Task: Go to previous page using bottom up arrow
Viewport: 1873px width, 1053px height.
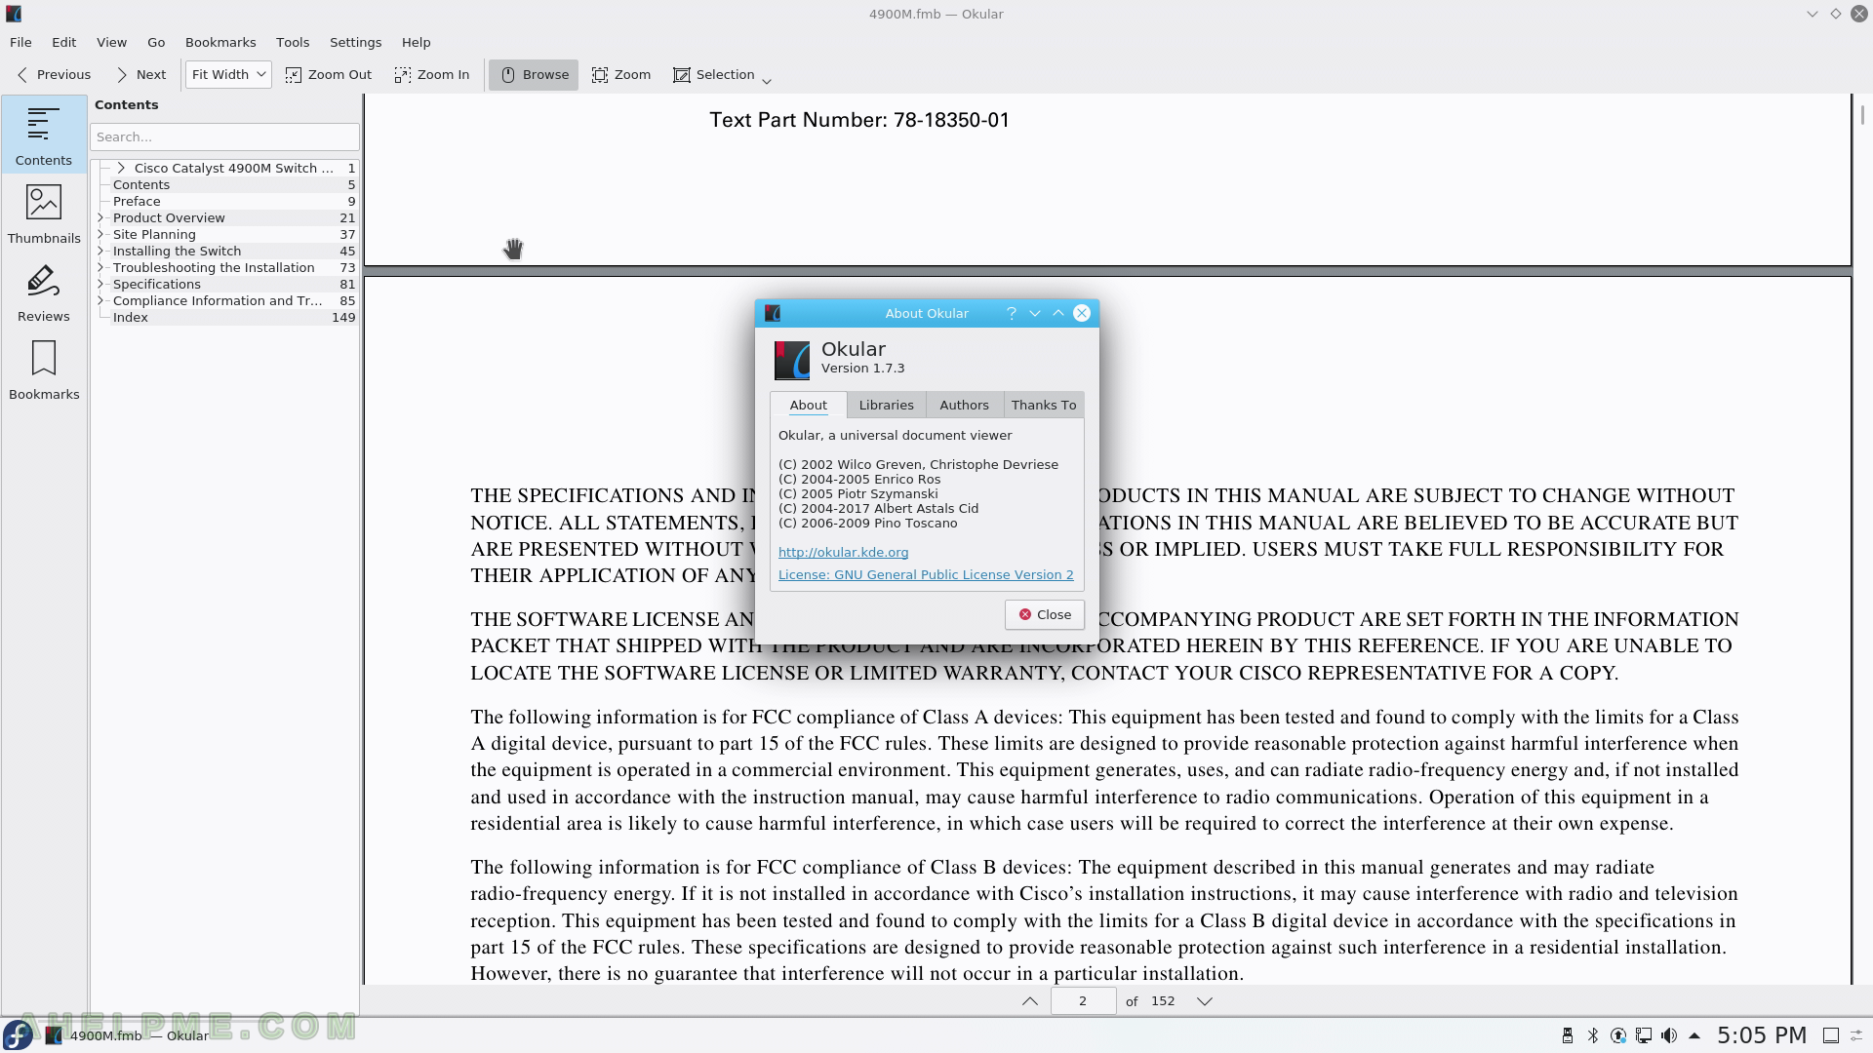Action: pyautogui.click(x=1030, y=1001)
